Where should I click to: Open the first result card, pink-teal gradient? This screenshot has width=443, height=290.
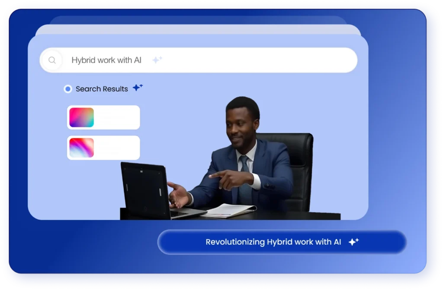click(103, 117)
